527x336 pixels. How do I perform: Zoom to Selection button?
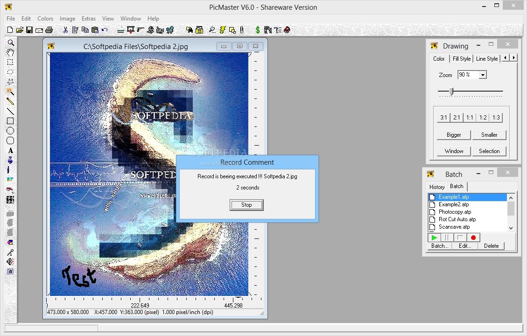pyautogui.click(x=489, y=151)
